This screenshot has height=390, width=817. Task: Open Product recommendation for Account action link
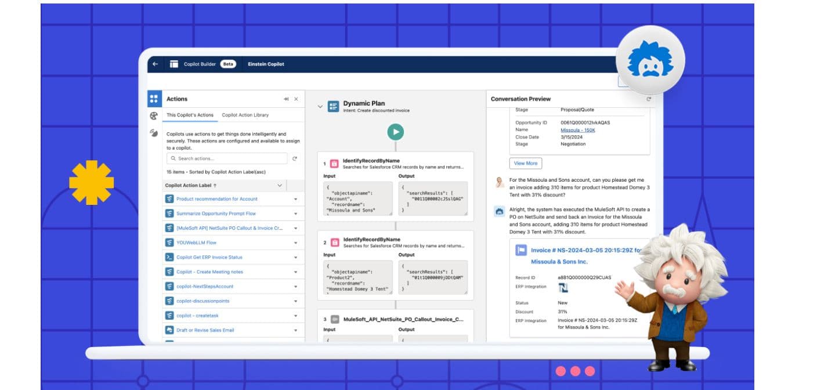point(217,199)
